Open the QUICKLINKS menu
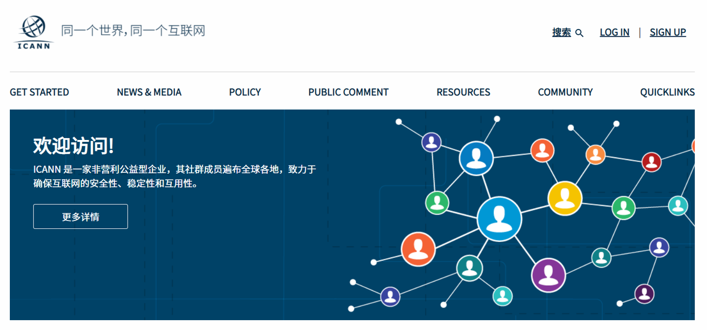The height and width of the screenshot is (330, 707). [x=667, y=92]
